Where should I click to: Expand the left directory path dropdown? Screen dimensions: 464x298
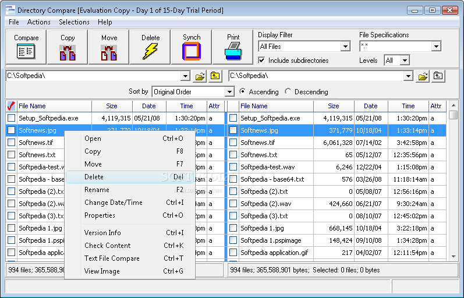pos(185,76)
